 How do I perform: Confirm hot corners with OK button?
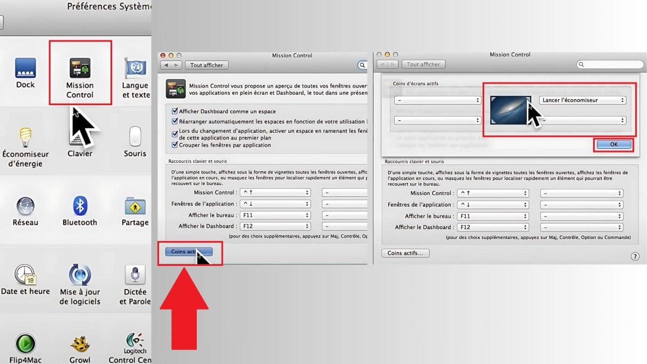point(614,145)
